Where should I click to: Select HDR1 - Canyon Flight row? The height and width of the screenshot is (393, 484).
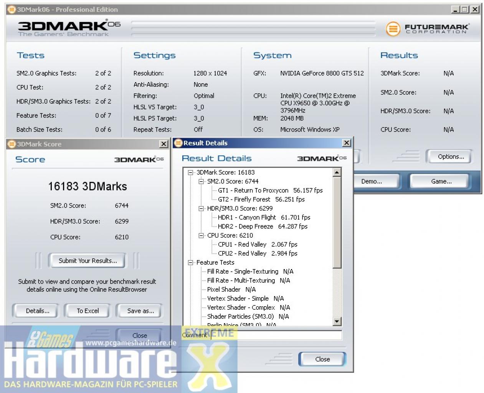click(x=264, y=218)
